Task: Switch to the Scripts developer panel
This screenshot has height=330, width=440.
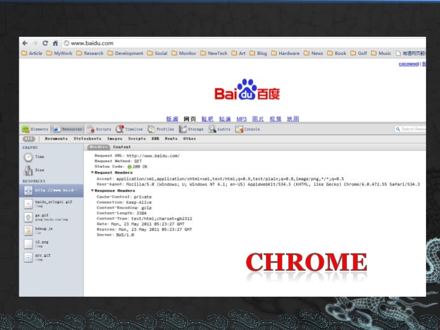Action: click(x=99, y=129)
